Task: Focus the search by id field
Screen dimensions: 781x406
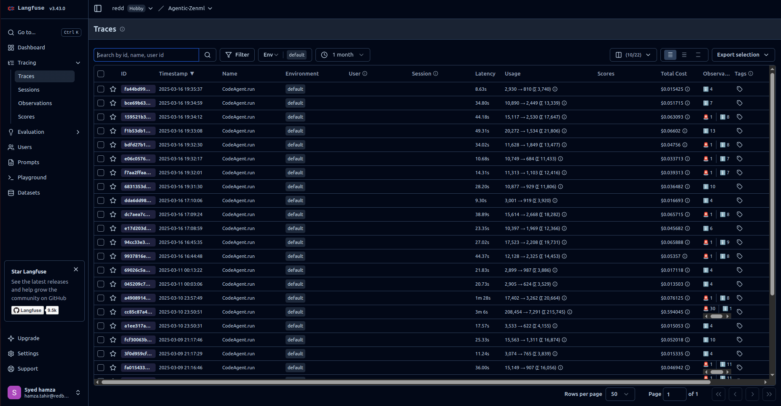Action: click(146, 55)
